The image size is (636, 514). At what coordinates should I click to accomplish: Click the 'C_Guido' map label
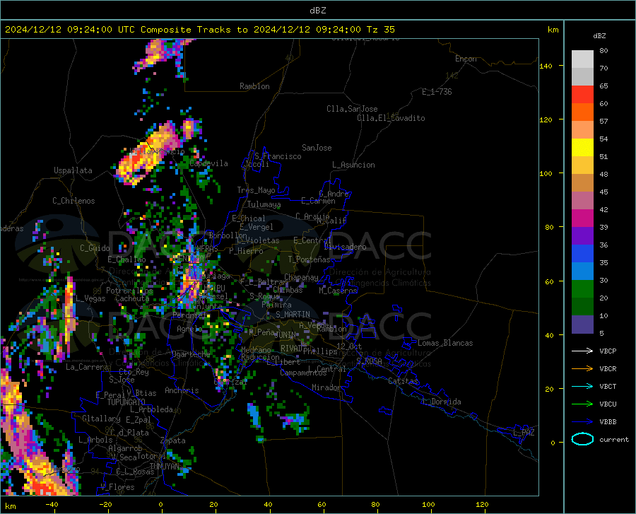click(95, 248)
